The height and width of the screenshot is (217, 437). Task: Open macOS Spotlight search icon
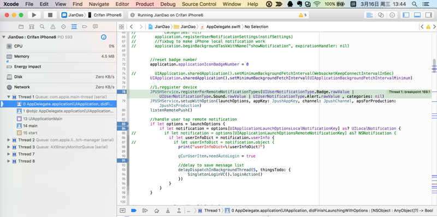(415, 4)
